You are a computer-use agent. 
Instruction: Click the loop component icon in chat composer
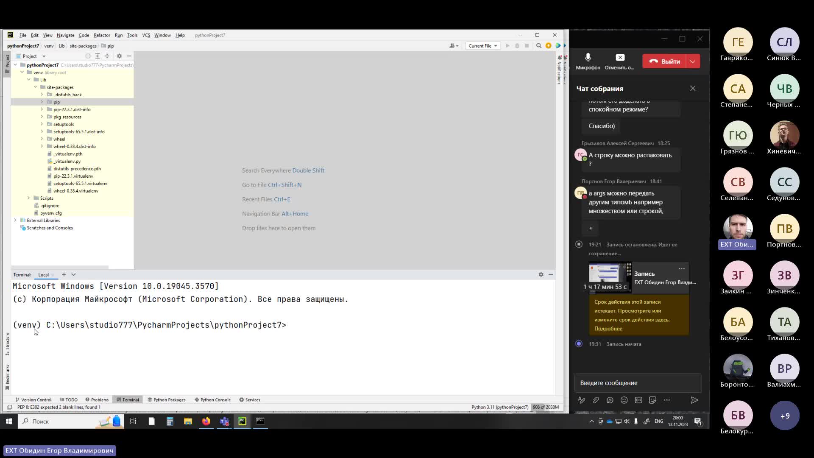pos(610,400)
